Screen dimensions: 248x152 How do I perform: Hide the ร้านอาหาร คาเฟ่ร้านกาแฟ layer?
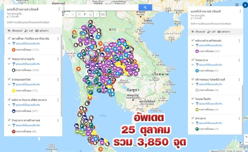(x=9, y=120)
